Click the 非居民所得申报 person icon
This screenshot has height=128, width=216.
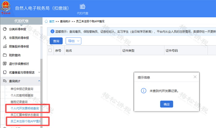coord(5,38)
